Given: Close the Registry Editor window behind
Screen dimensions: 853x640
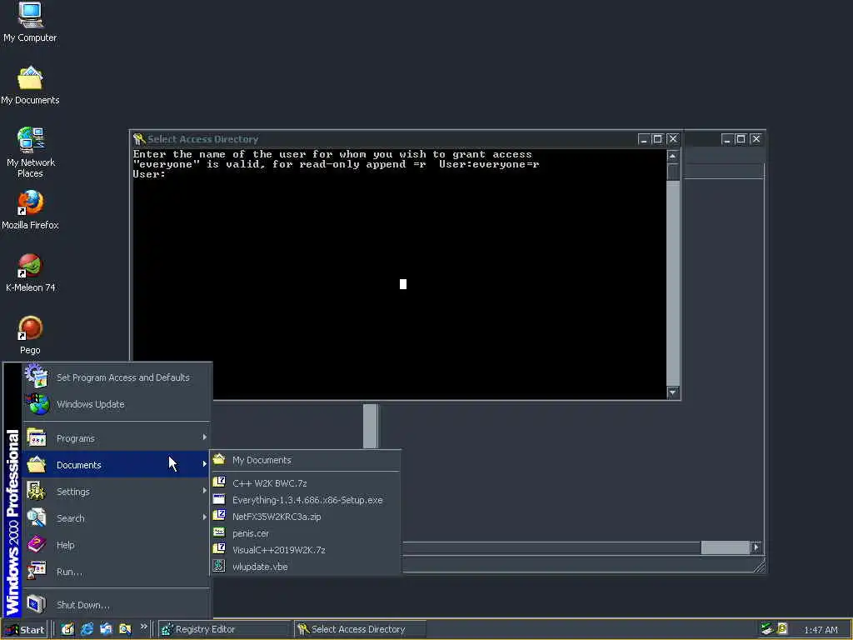Looking at the screenshot, I should click(756, 139).
